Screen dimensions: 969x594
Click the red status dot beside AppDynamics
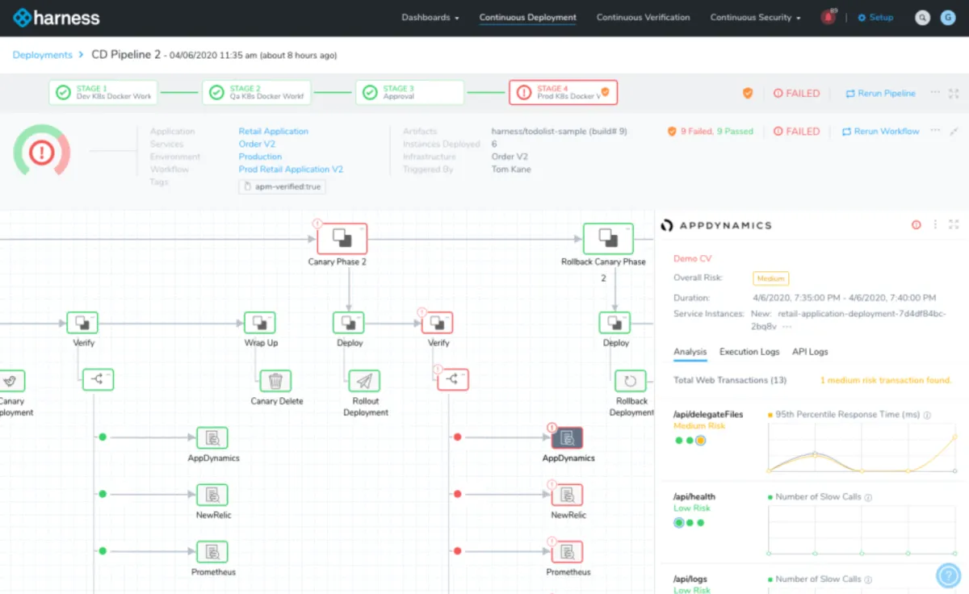pos(458,437)
